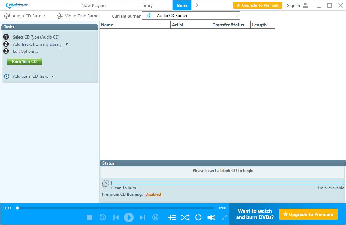This screenshot has height=225, width=346.
Task: Maximize the RealPlayer window
Action: (x=330, y=5)
